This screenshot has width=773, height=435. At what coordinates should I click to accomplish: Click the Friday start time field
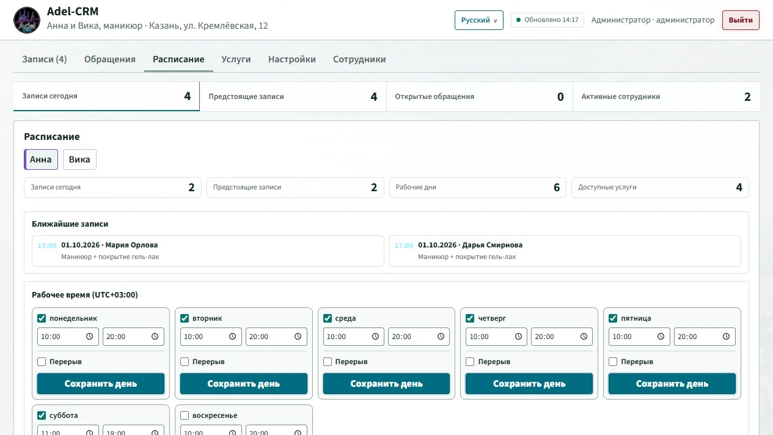pos(639,337)
